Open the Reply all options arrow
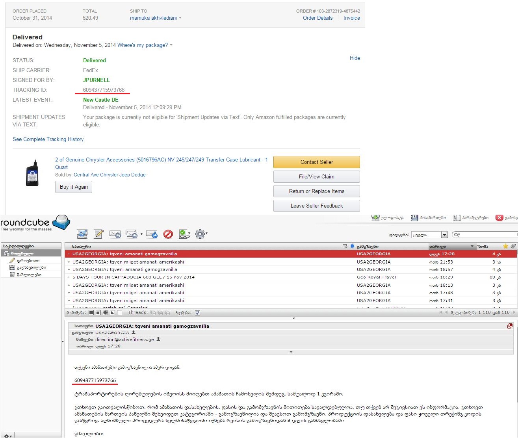 (x=141, y=234)
